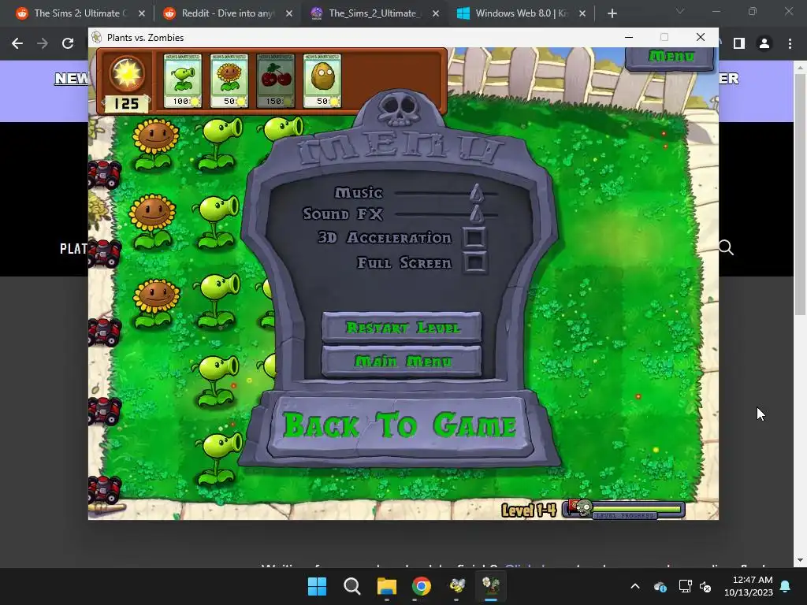Open Chrome side panel icon
This screenshot has height=605, width=807.
coord(739,44)
